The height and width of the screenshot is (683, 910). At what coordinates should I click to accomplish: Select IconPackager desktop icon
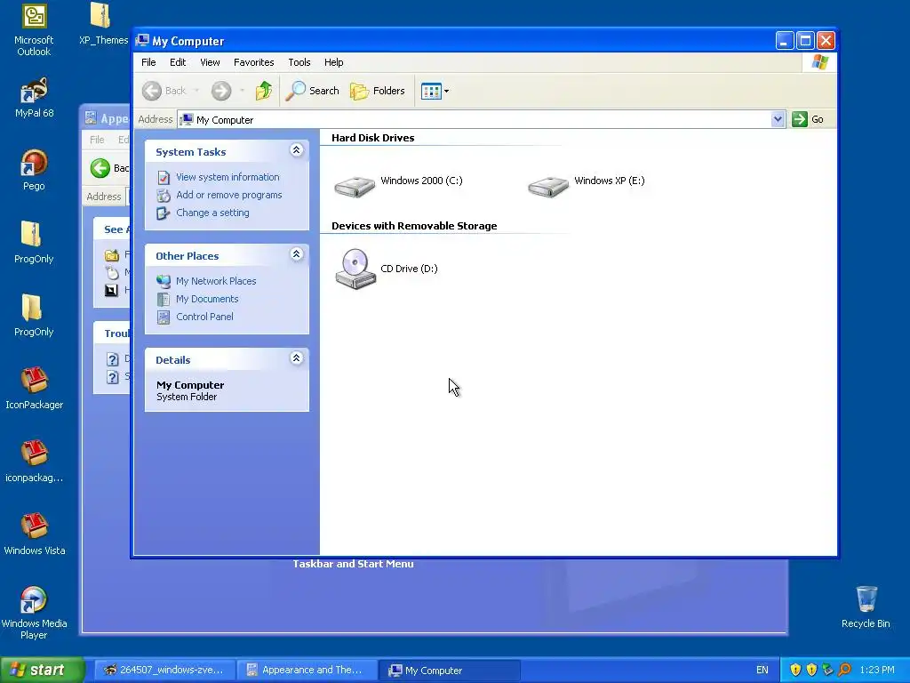[34, 388]
